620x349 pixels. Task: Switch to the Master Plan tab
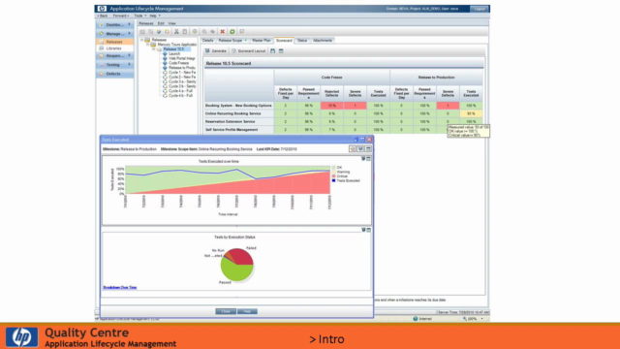point(262,41)
